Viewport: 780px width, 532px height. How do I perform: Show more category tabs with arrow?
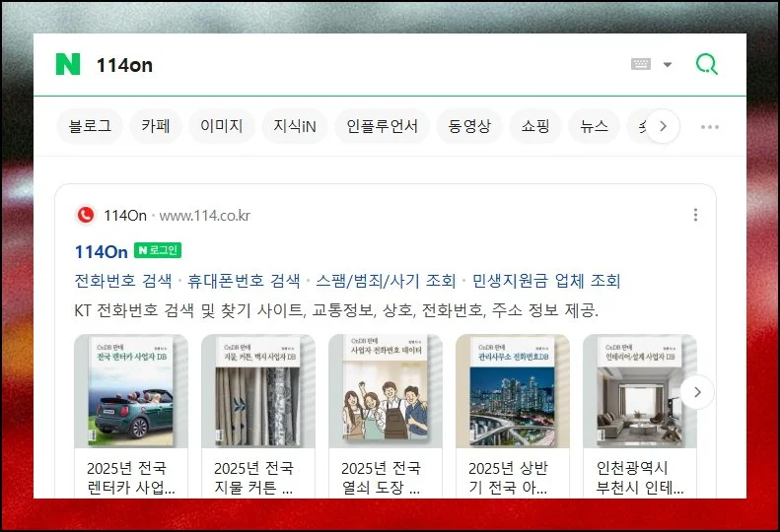[x=663, y=126]
